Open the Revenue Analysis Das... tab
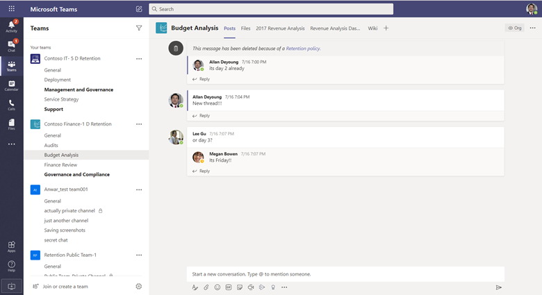 (335, 28)
